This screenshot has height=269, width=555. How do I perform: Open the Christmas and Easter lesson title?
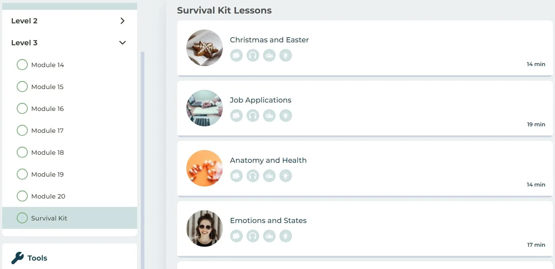click(x=269, y=40)
